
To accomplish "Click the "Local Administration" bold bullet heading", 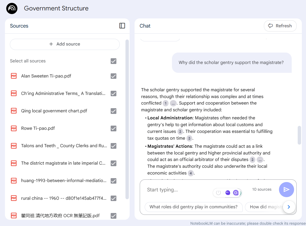I will 170,118.
